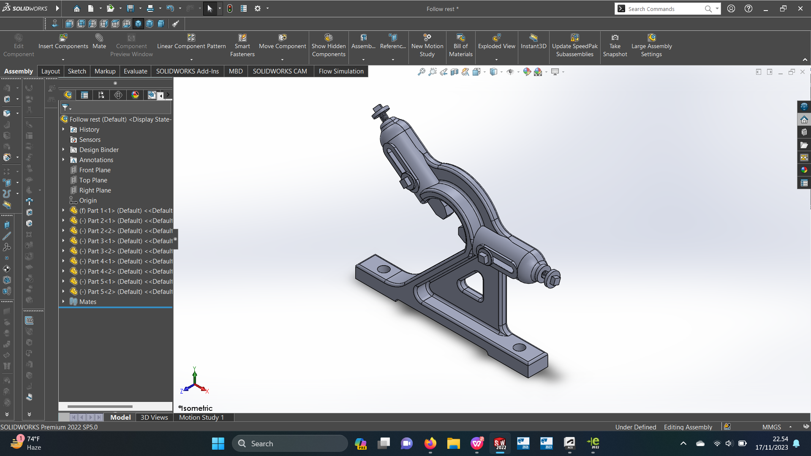Screen dimensions: 811x456
Task: Switch to Flow Simulation tab
Action: tap(341, 71)
